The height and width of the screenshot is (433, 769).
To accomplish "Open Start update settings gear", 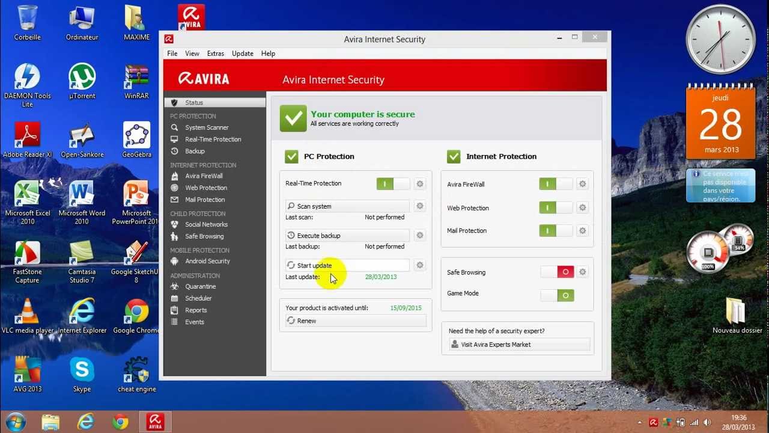I will pyautogui.click(x=420, y=265).
